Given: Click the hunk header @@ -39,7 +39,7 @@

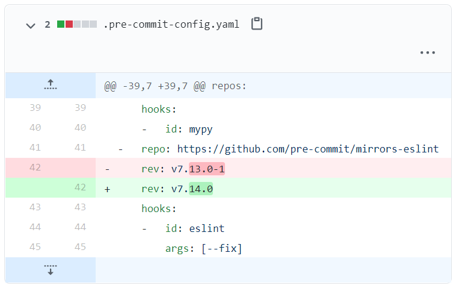Looking at the screenshot, I should pos(175,86).
